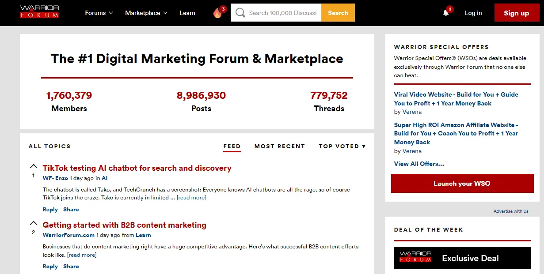Viewport: 544px width, 274px height.
Task: Click the All Topics heading
Action: pos(49,146)
